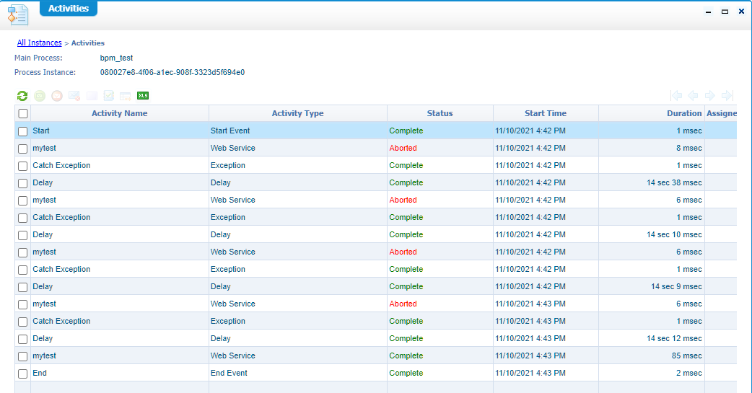The image size is (752, 393).
Task: Export activities using the XLS icon
Action: tap(143, 95)
